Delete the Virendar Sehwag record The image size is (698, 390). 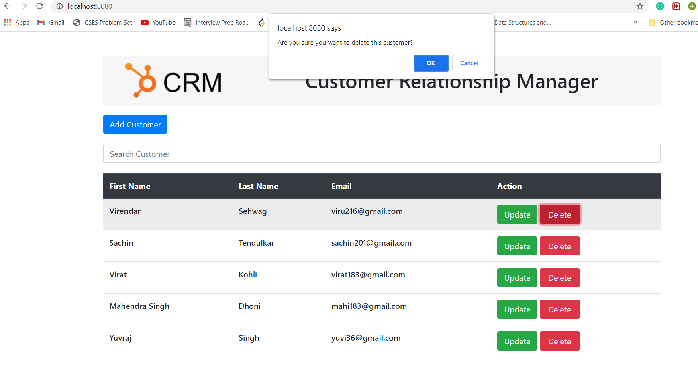coord(559,215)
